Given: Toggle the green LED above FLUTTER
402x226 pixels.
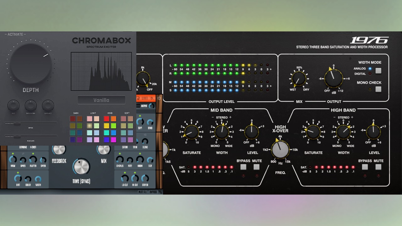Looking at the screenshot, I should [x=33, y=153].
